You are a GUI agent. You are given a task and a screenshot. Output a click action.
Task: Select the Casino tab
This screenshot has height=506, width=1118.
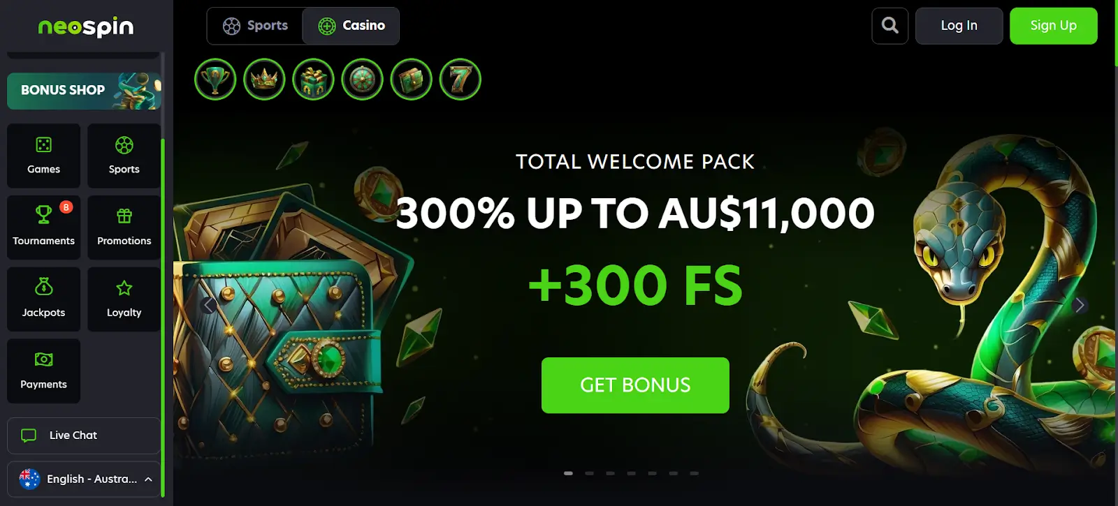[351, 26]
